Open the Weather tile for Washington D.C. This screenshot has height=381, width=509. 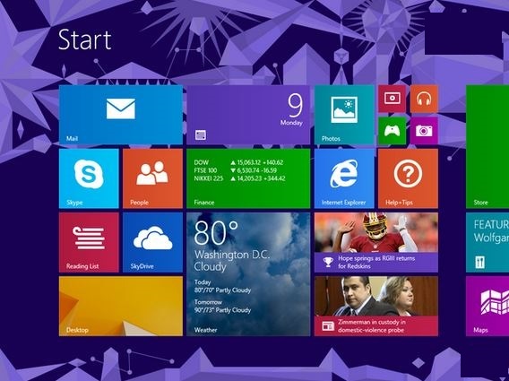(x=248, y=274)
